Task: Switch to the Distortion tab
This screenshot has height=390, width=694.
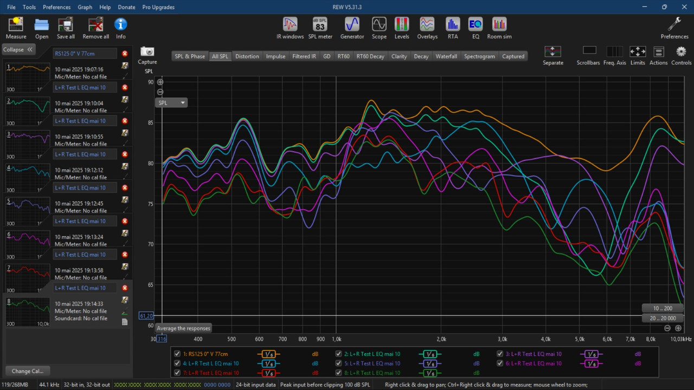Action: [x=247, y=56]
